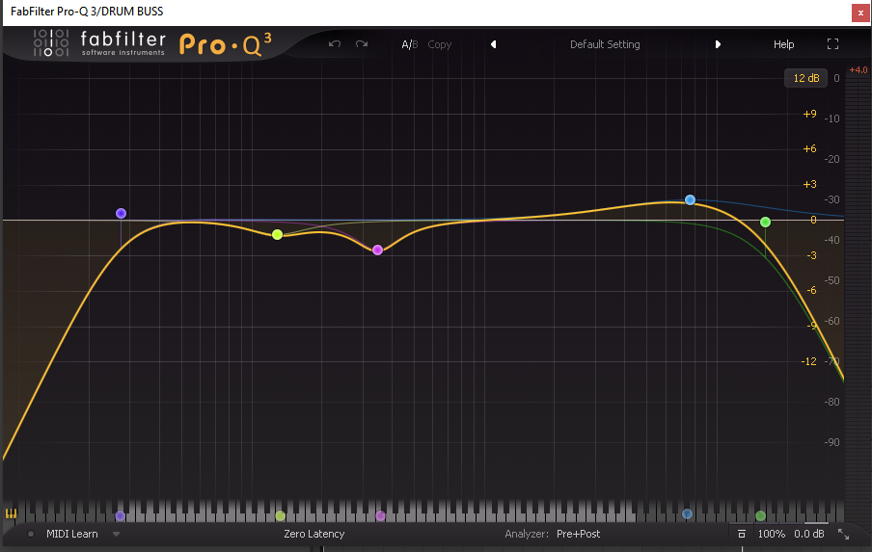Open the Help menu

tap(783, 44)
